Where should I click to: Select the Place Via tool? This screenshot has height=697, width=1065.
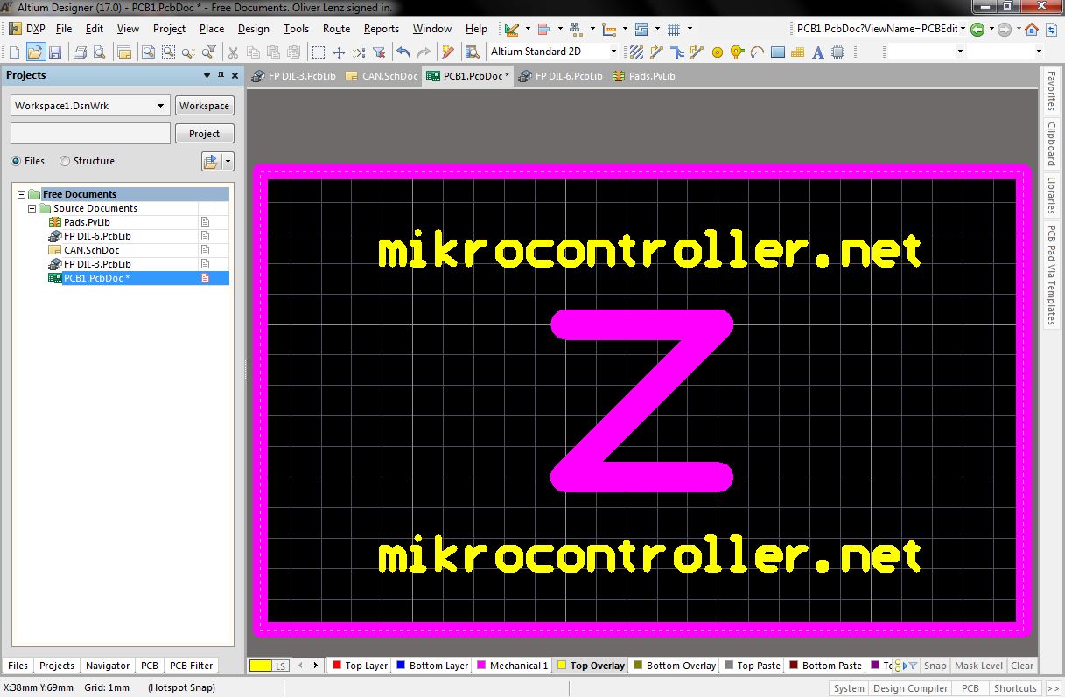point(737,52)
